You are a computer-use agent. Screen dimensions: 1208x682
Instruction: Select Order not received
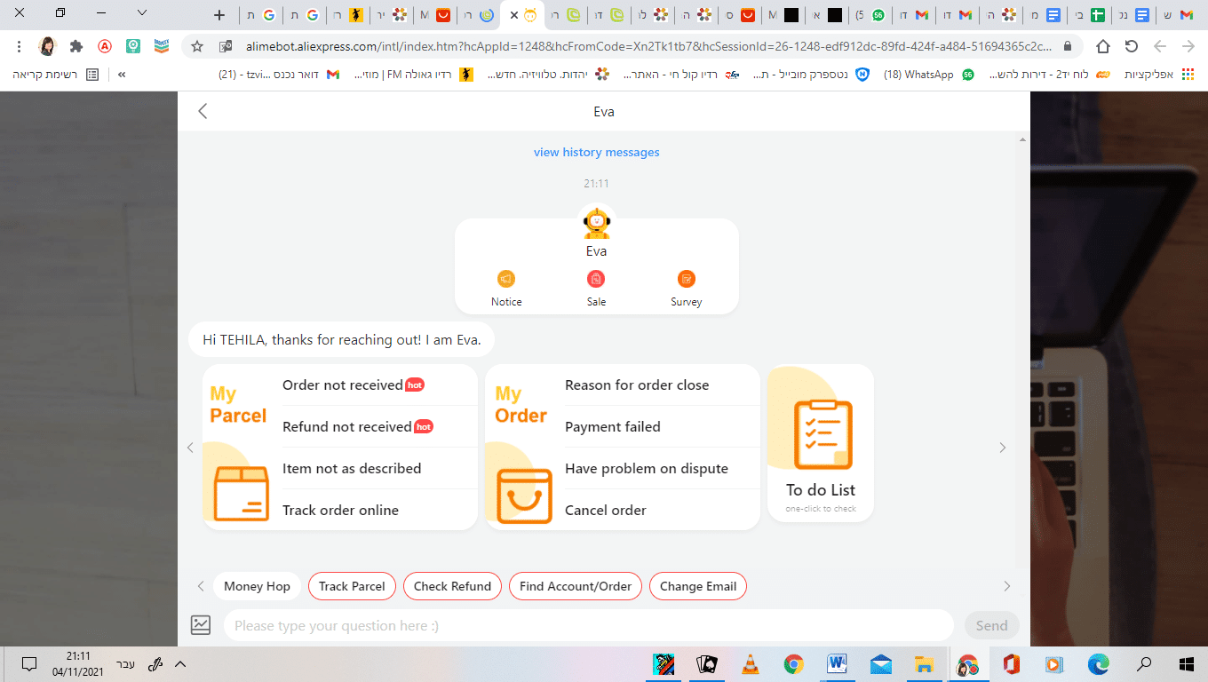343,385
